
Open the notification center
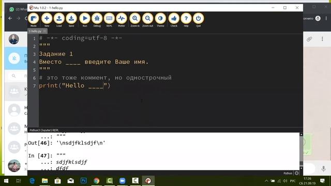pyautogui.click(x=322, y=181)
